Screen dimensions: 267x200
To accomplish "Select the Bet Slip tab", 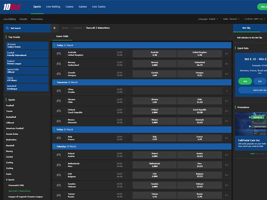I will (246, 28).
